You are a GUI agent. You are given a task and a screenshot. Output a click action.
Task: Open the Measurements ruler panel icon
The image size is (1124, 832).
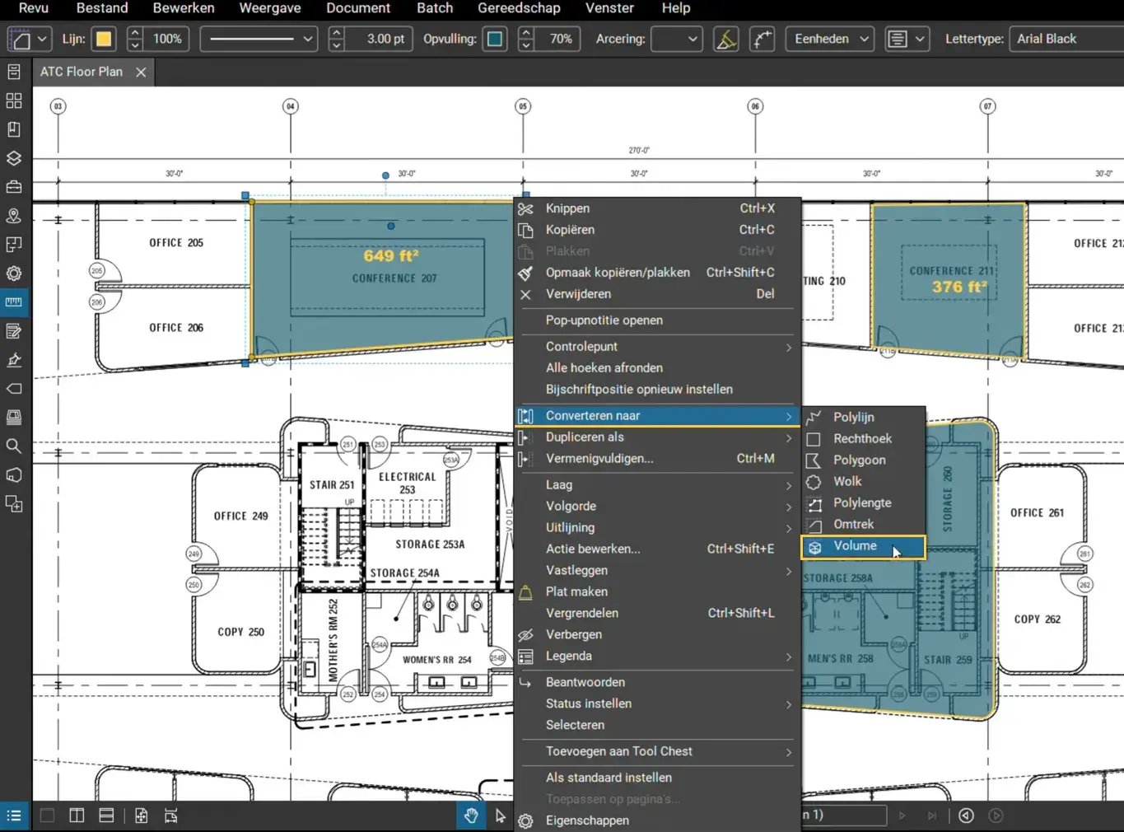pyautogui.click(x=14, y=302)
